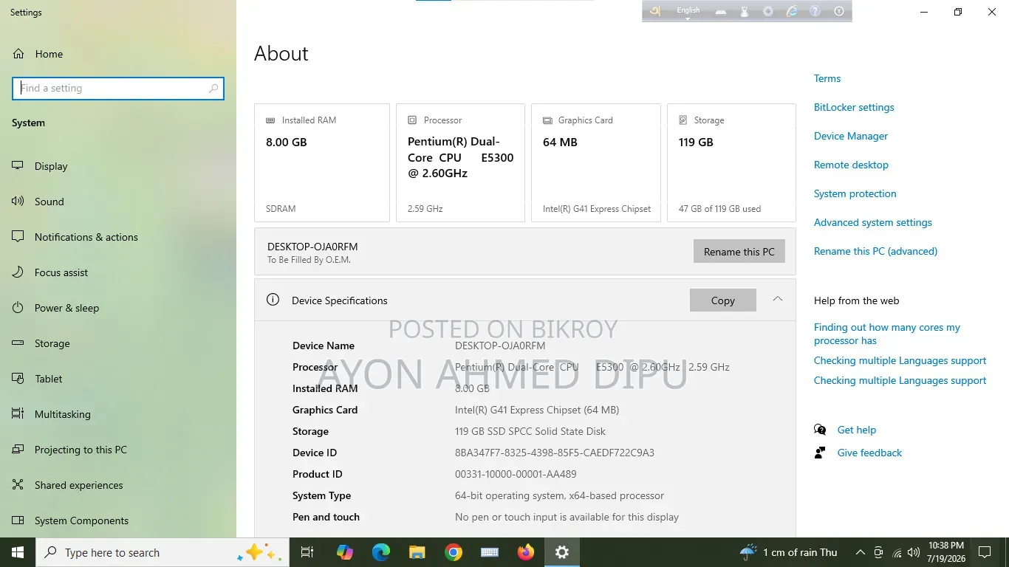
Task: Open Focus assist settings
Action: tap(118, 272)
